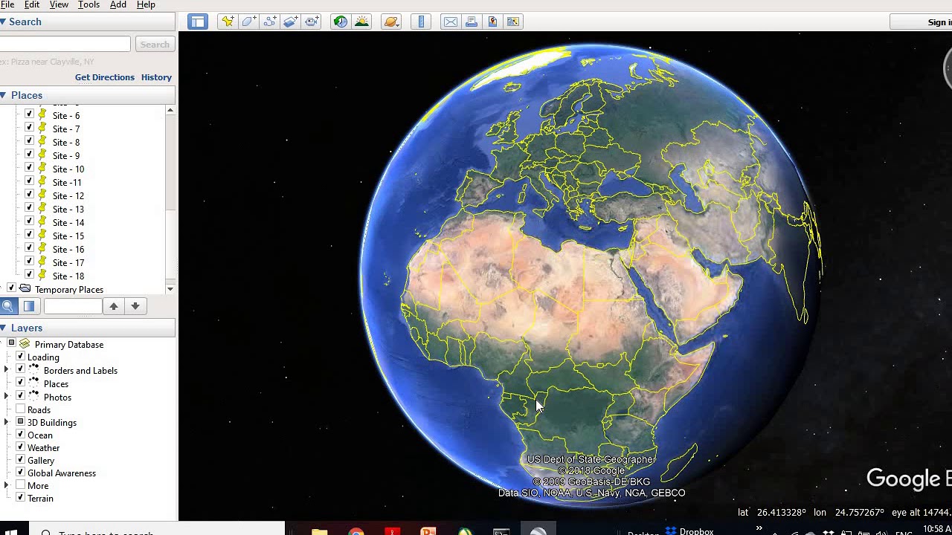Screen dimensions: 952x535
Task: View current location in Google Maps
Action: [x=513, y=22]
